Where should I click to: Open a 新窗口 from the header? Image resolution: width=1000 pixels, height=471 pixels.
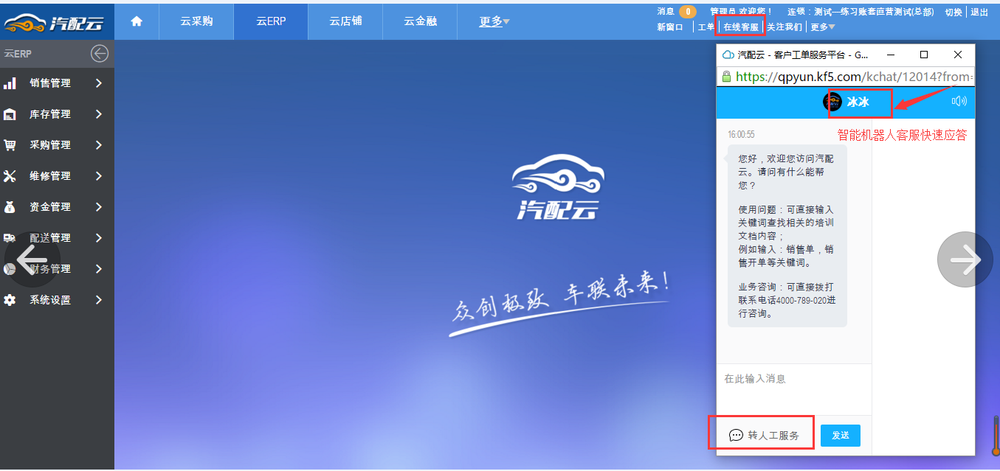tap(670, 27)
